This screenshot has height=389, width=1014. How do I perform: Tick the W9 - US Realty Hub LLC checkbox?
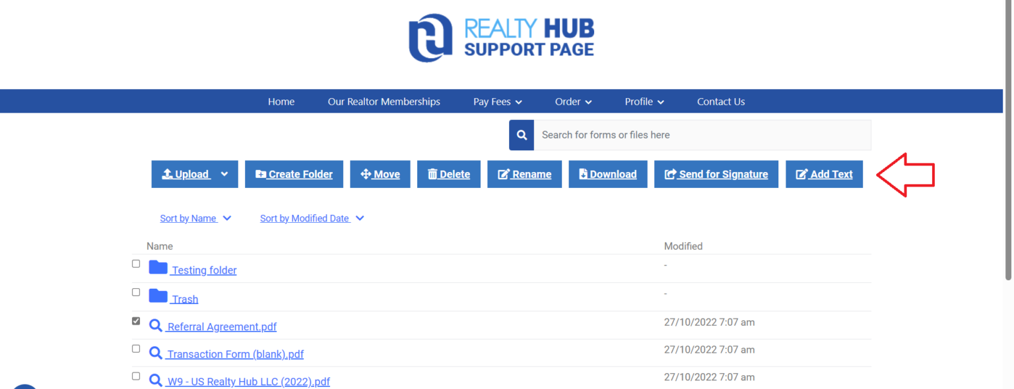tap(136, 376)
